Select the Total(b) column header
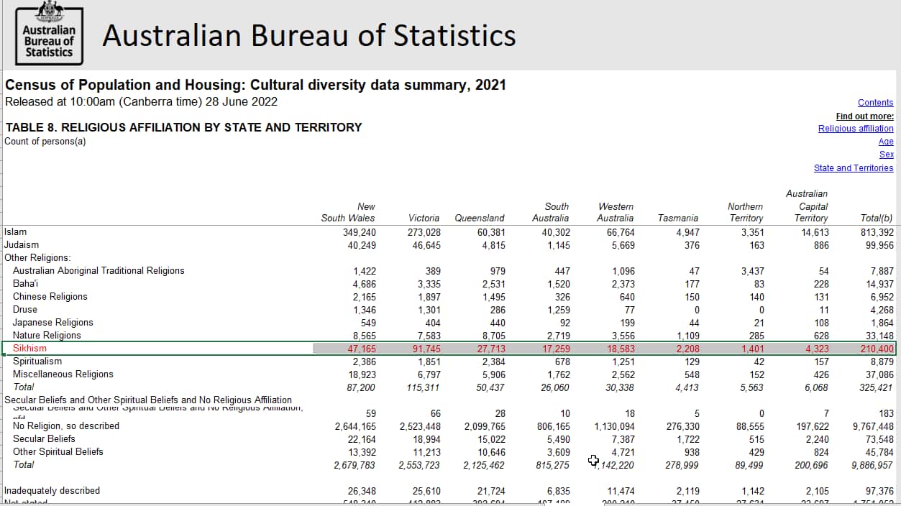Viewport: 901px width, 506px height. 877,218
